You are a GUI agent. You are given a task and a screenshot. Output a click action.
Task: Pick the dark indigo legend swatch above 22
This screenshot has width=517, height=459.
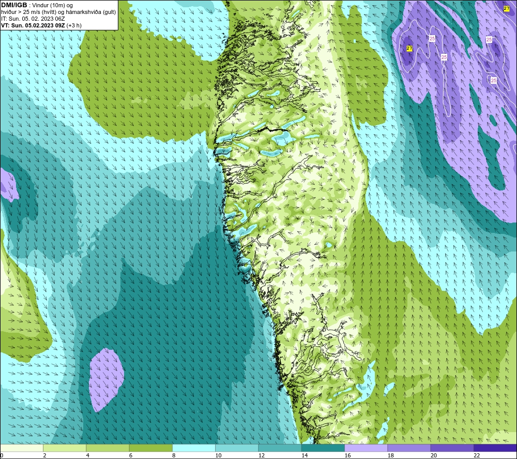tap(495, 448)
